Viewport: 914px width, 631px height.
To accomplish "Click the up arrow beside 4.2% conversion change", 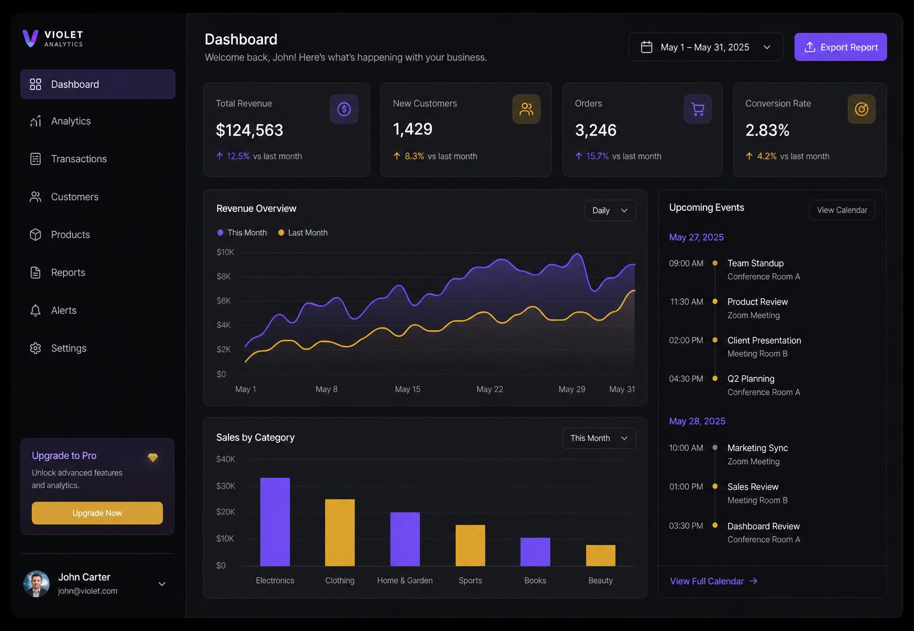I will click(x=749, y=156).
